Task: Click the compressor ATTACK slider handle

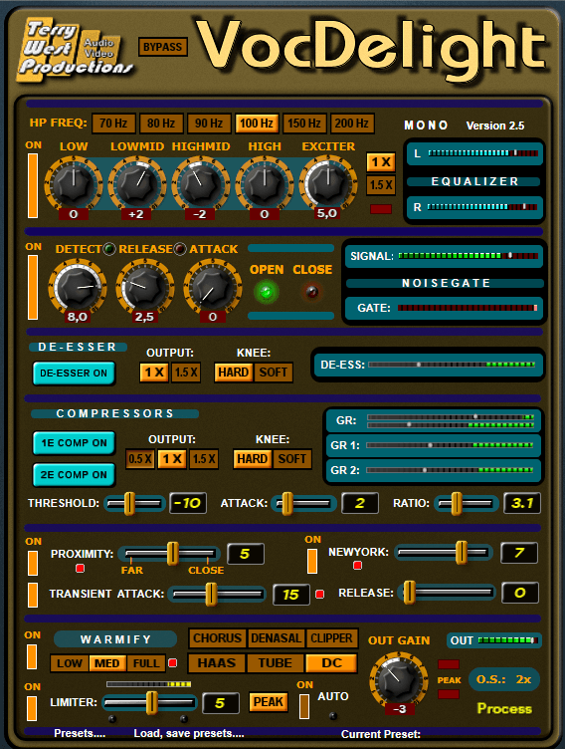Action: click(287, 503)
